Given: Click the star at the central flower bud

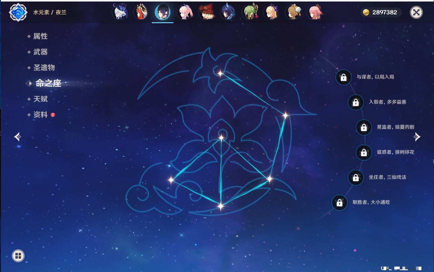Looking at the screenshot, I should [x=222, y=138].
